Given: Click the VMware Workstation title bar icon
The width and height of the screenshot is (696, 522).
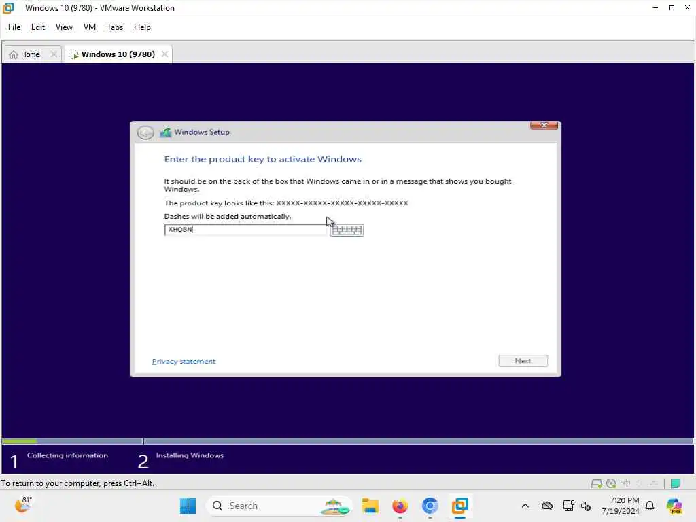Looking at the screenshot, I should click(x=8, y=8).
